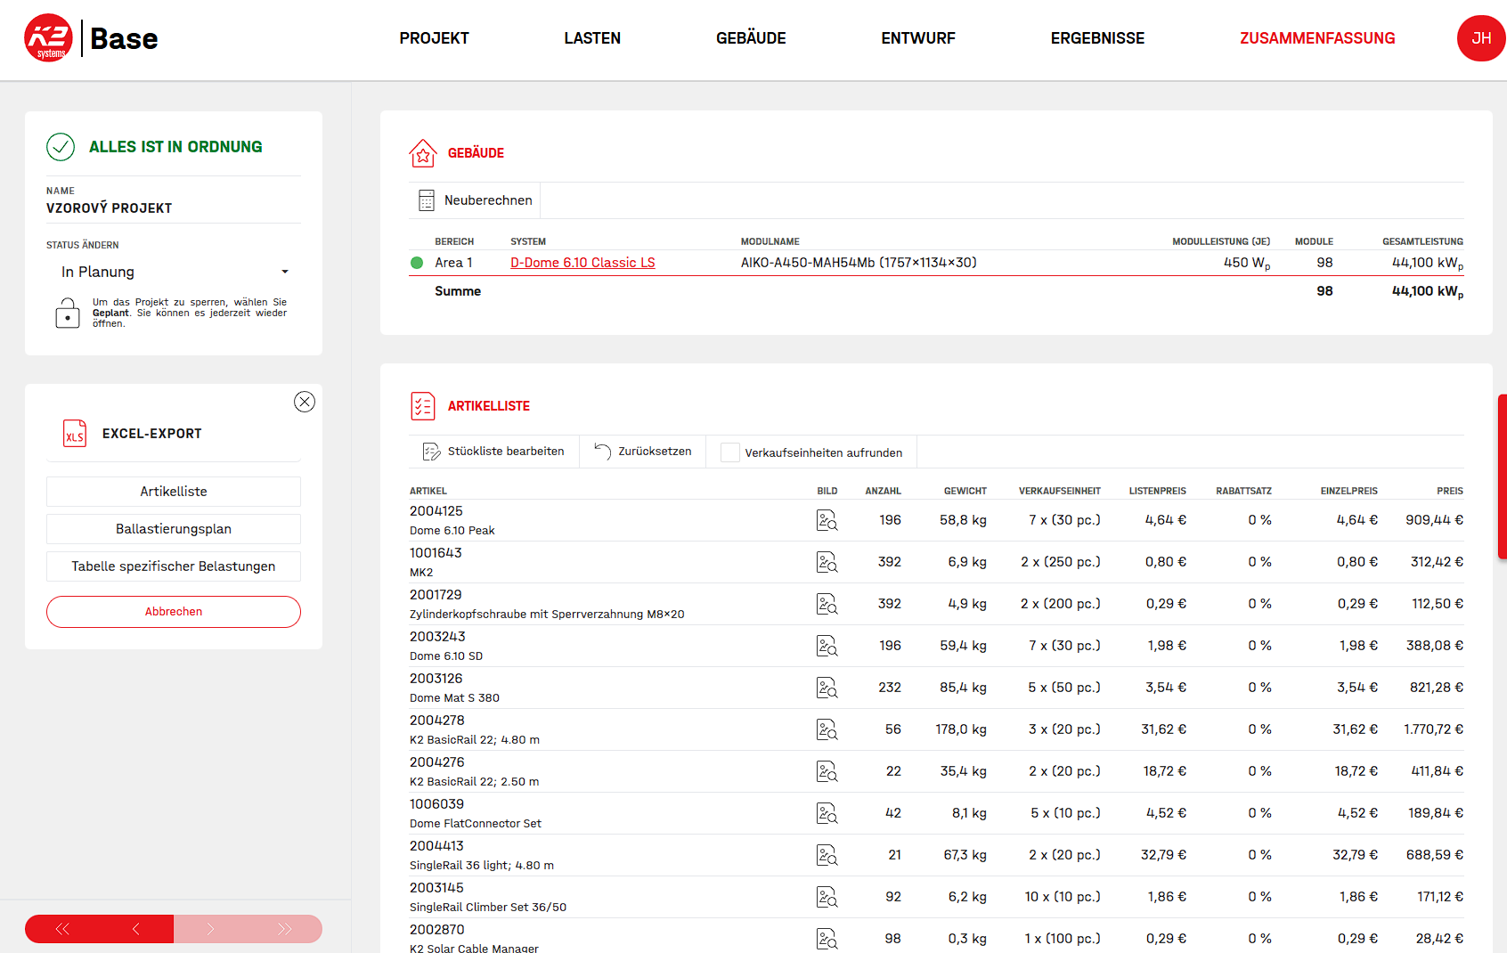Open the JH user profile avatar
1507x953 pixels.
click(1480, 38)
